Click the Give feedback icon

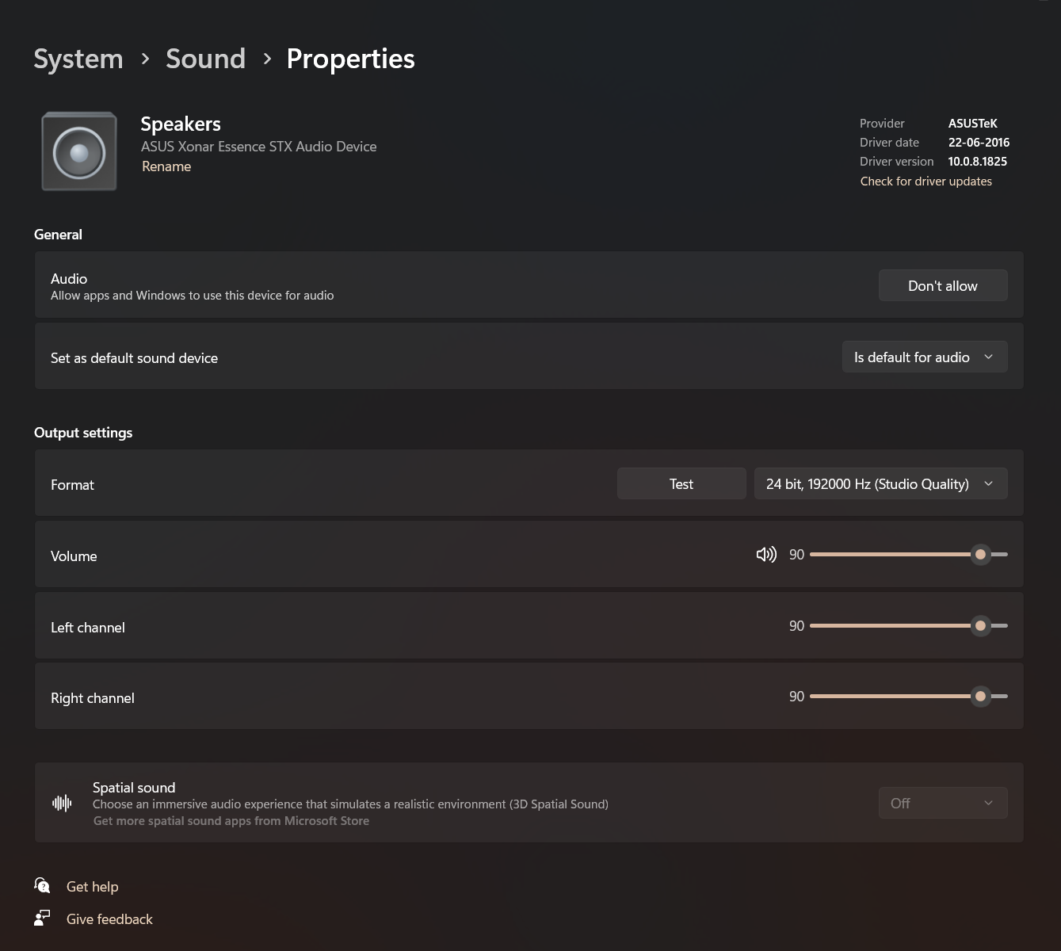pos(42,918)
